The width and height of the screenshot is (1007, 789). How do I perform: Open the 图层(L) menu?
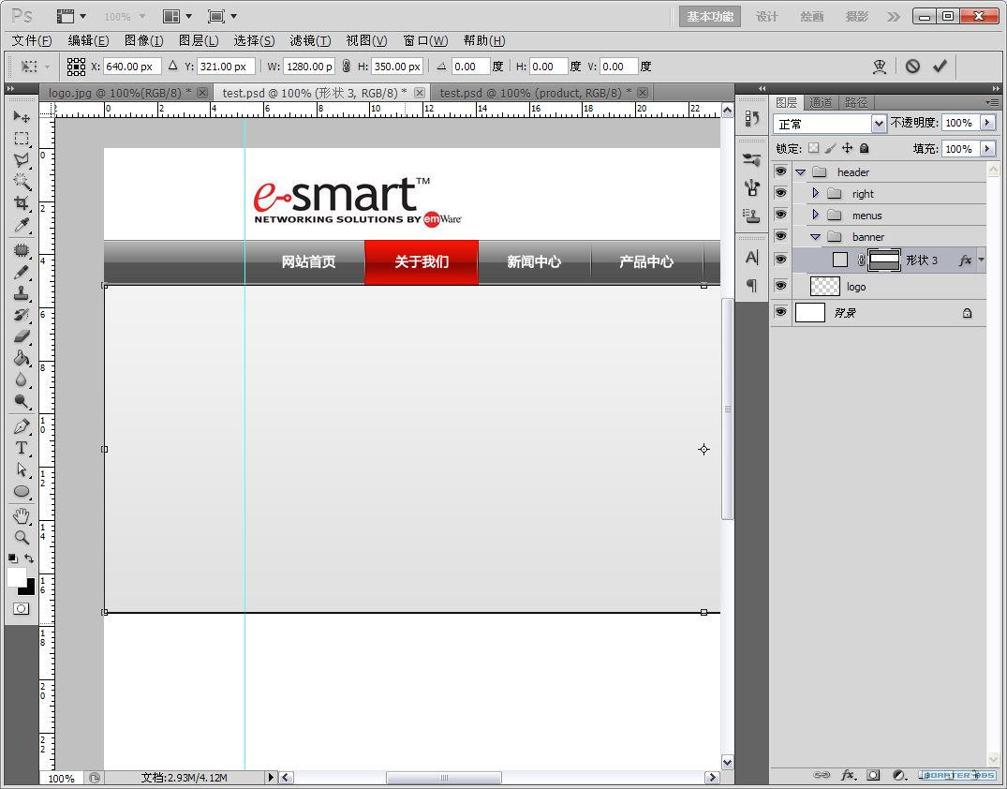(x=199, y=40)
